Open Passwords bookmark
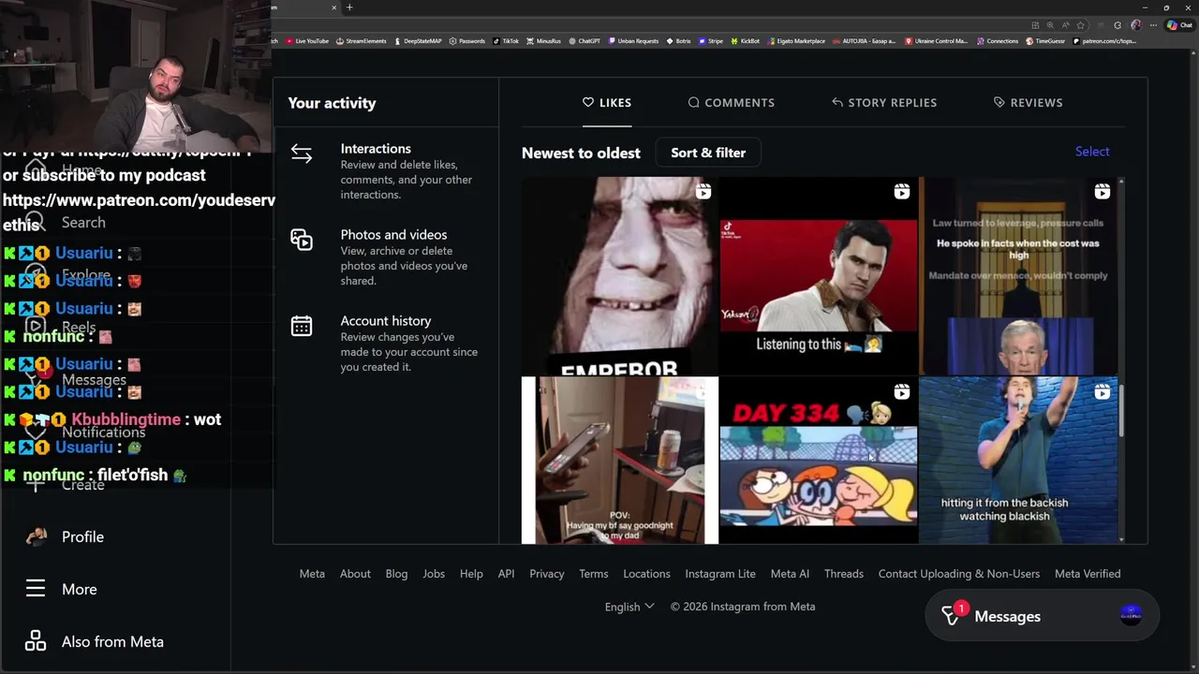Image resolution: width=1199 pixels, height=674 pixels. [x=467, y=41]
